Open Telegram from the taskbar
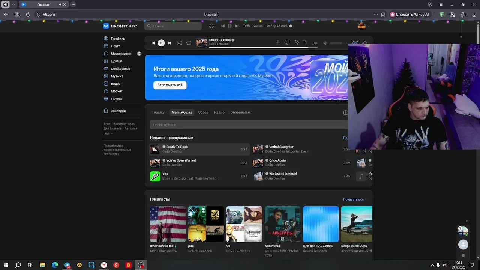Screen dimensions: 480x270 click(67, 265)
